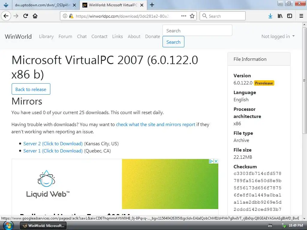The image size is (307, 230).
Task: Show site information icon in address bar
Action: point(65,16)
